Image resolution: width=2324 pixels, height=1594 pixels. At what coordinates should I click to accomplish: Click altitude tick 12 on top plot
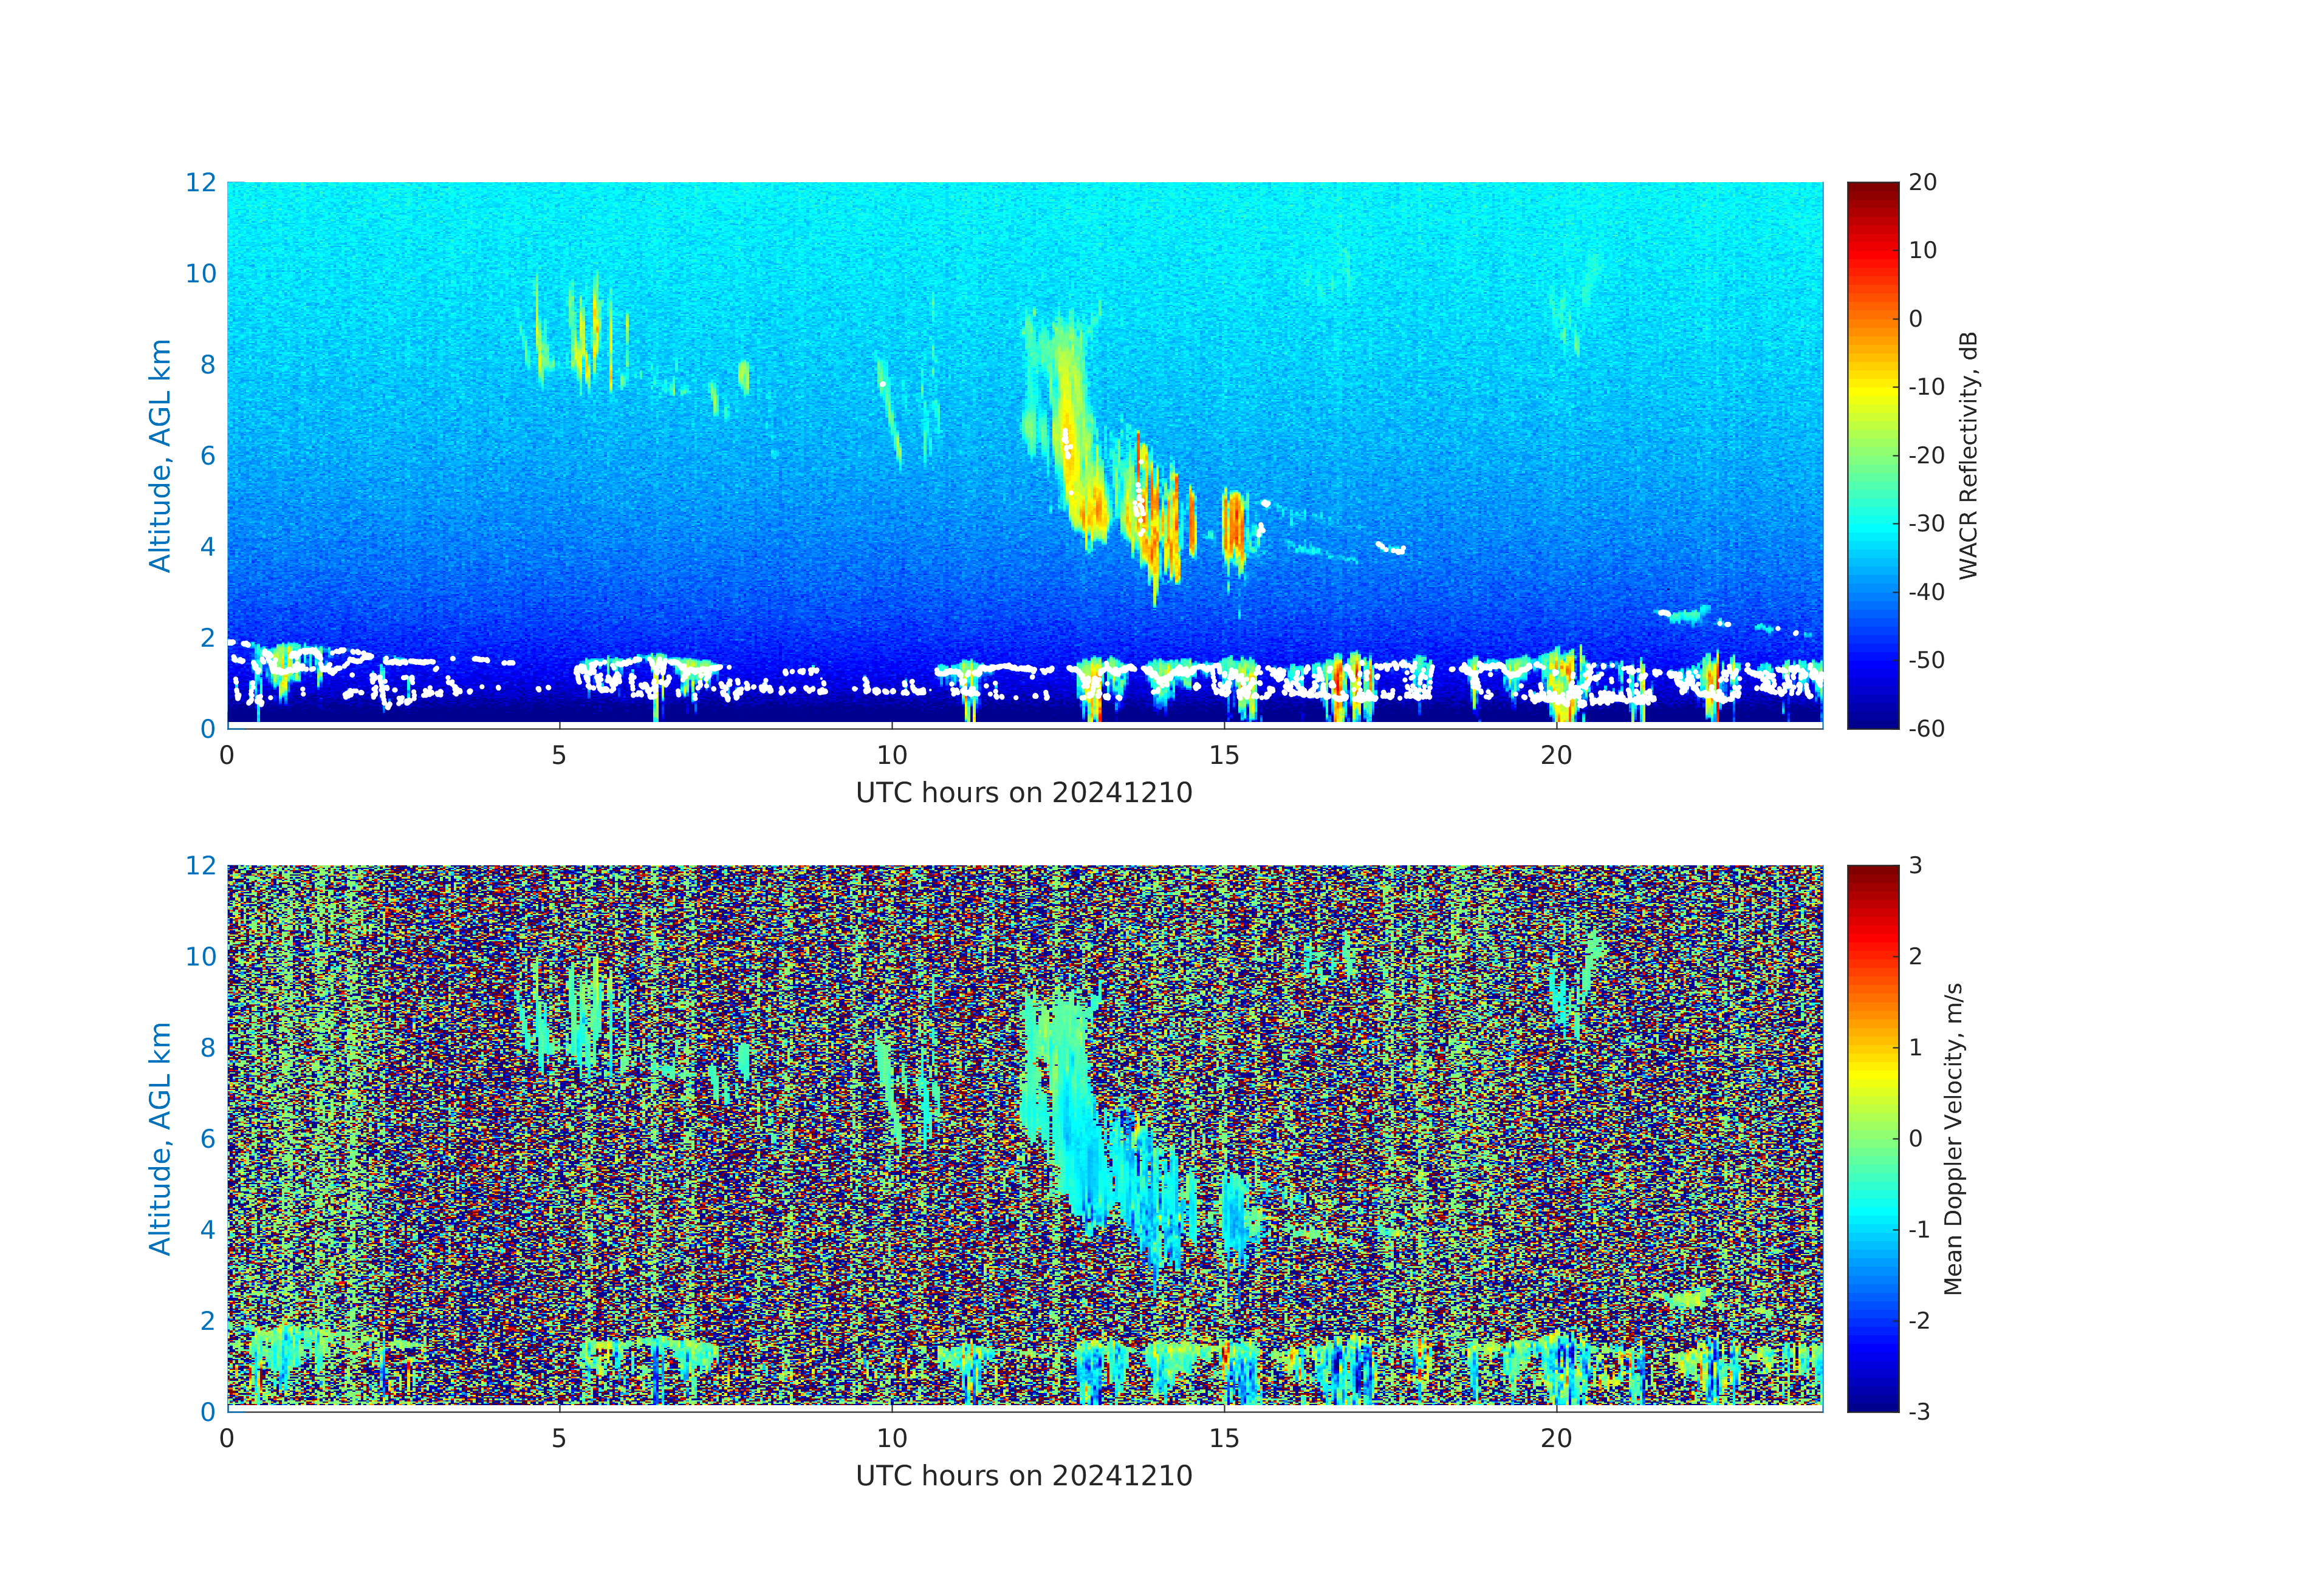click(x=201, y=182)
